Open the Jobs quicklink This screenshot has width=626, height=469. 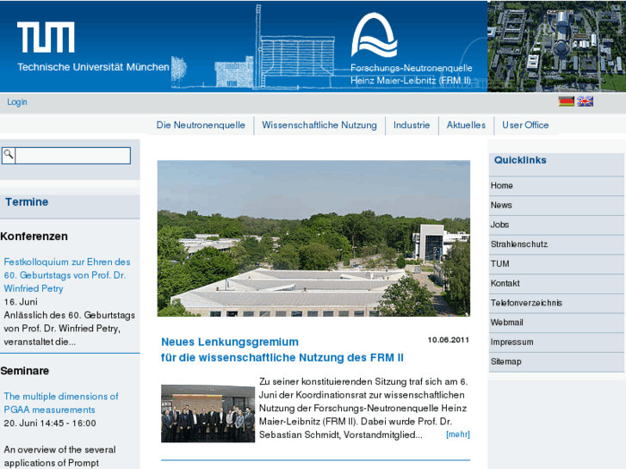tap(556, 225)
